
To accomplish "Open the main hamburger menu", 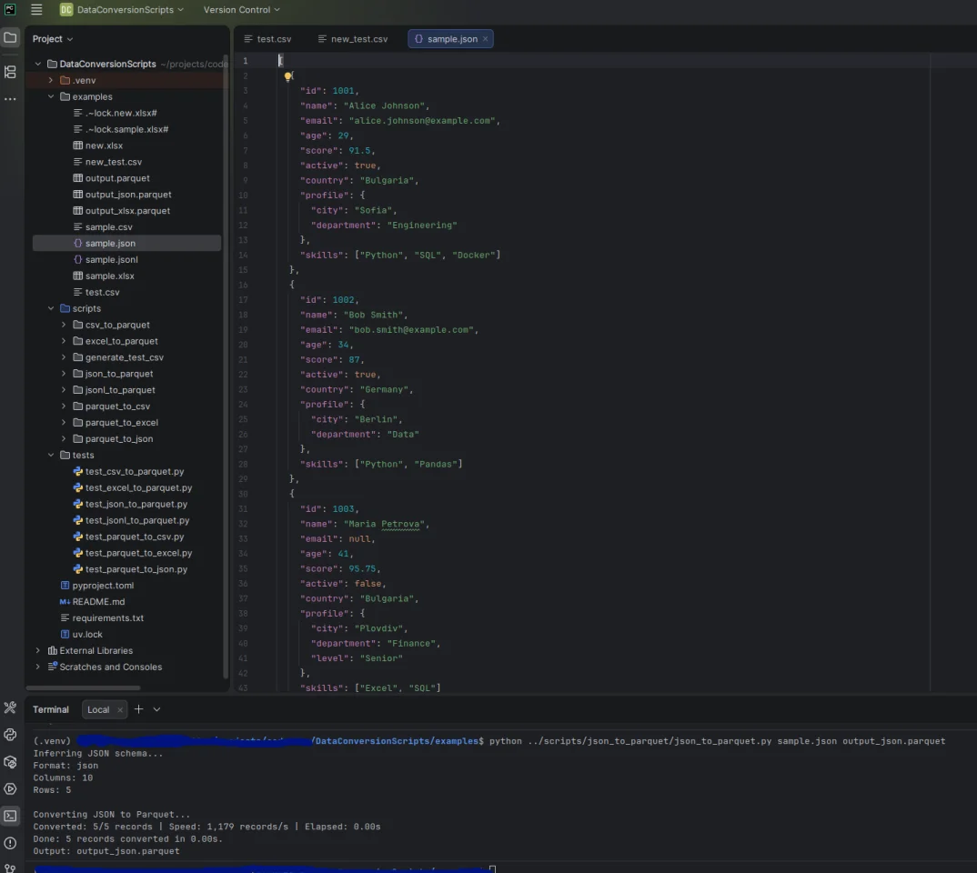I will (x=36, y=9).
